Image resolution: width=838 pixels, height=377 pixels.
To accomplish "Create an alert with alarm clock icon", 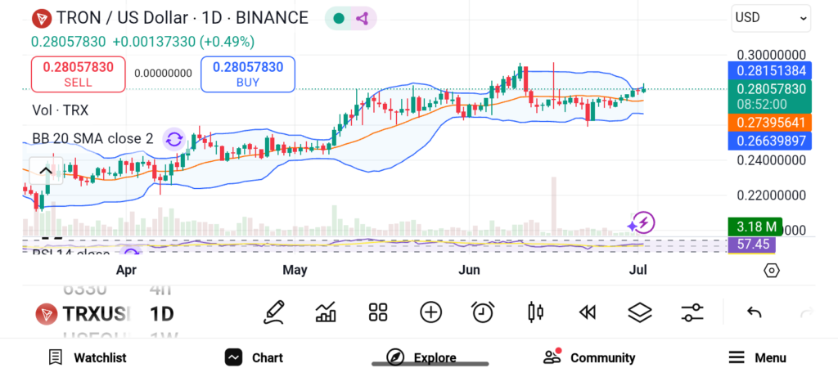I will pos(483,312).
